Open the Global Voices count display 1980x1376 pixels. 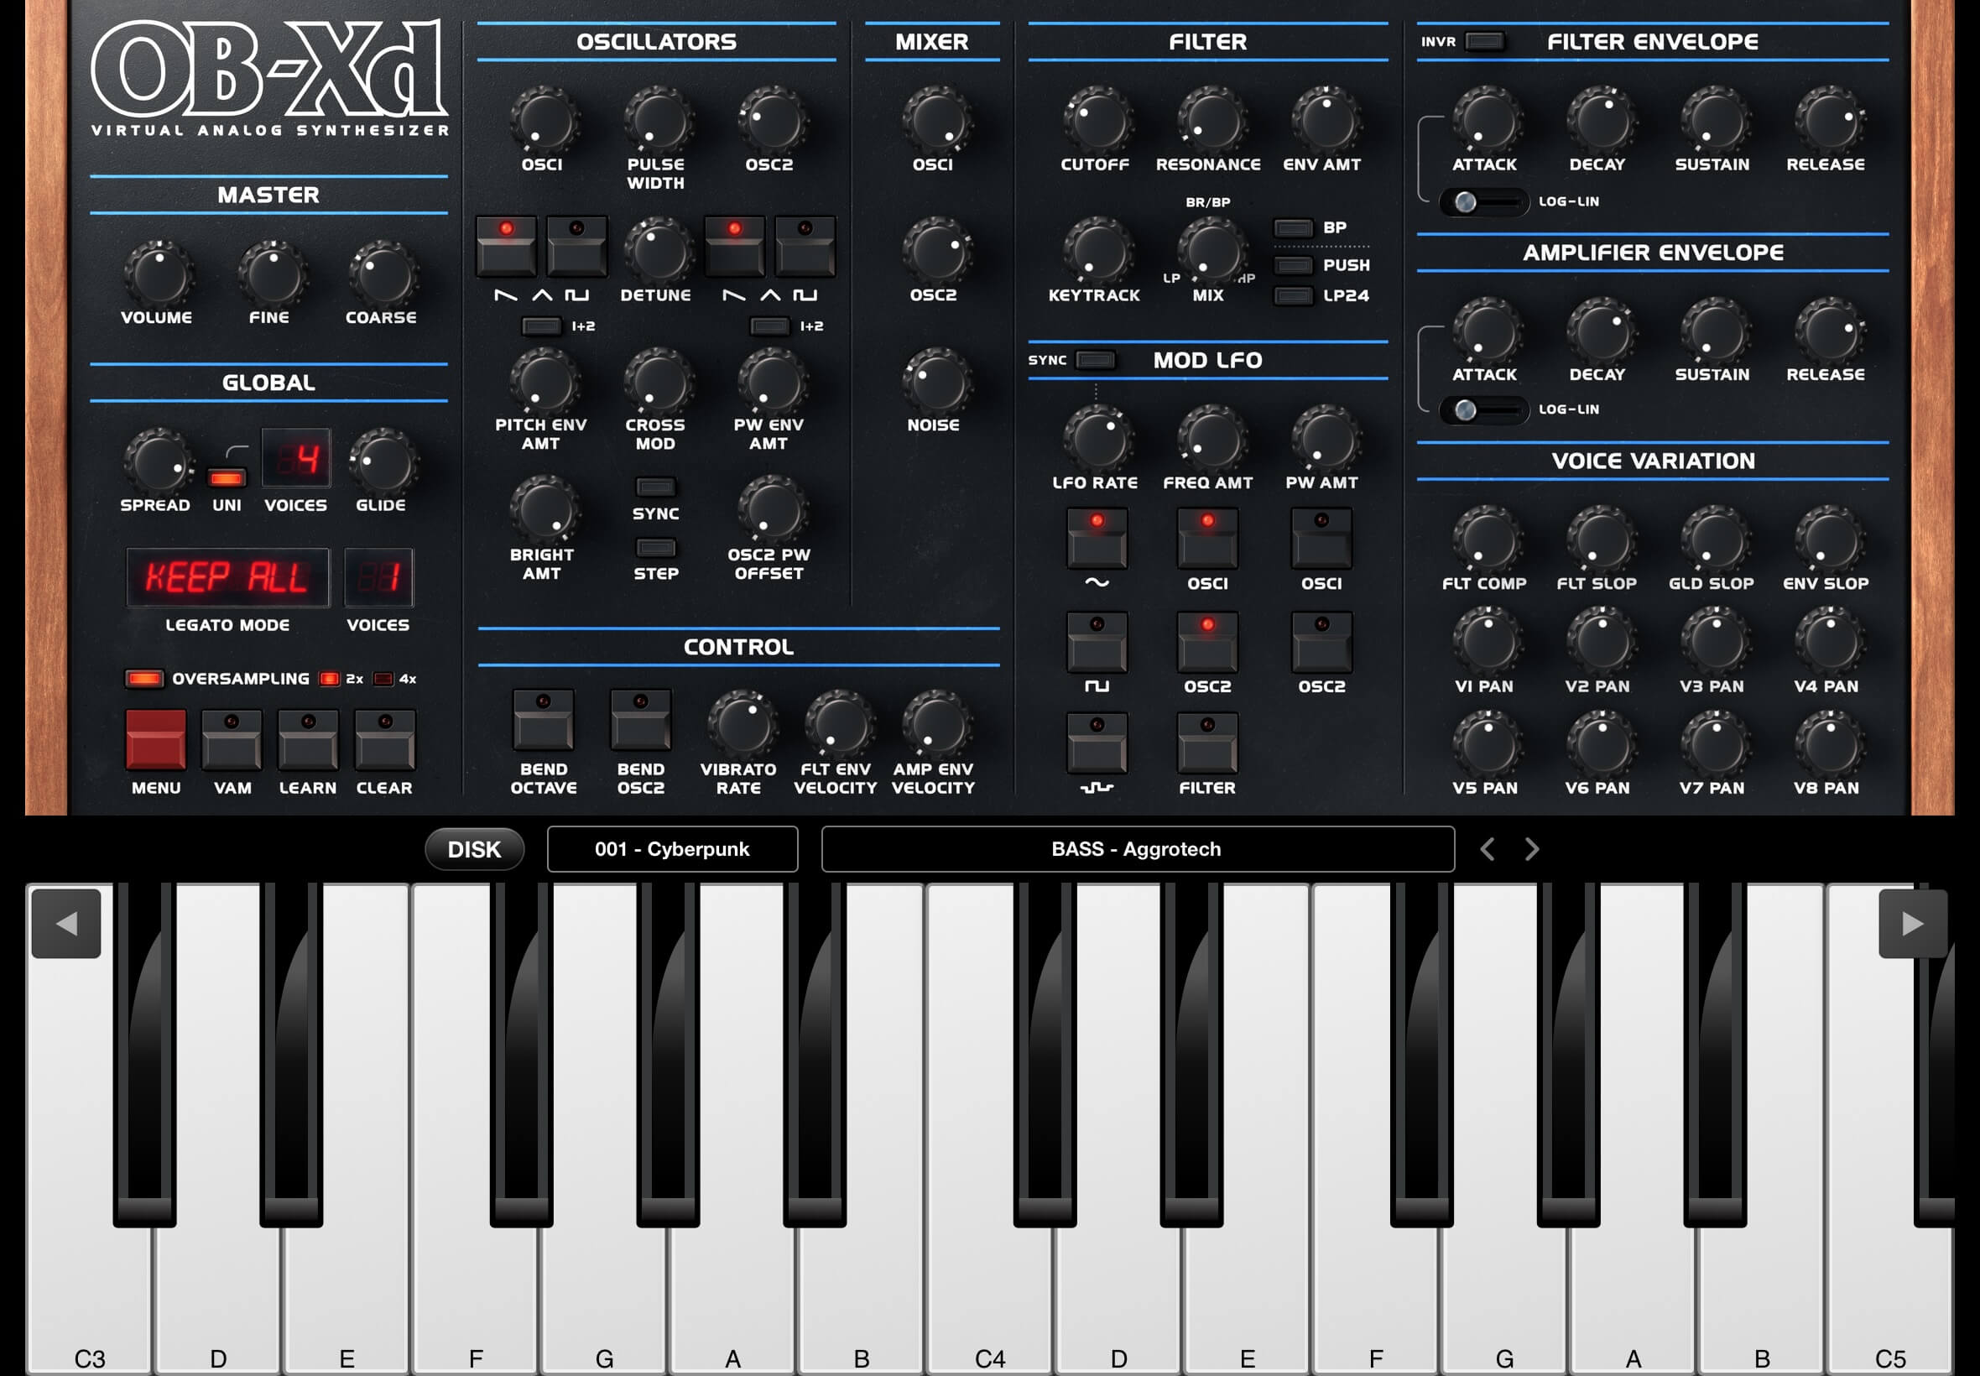point(295,458)
